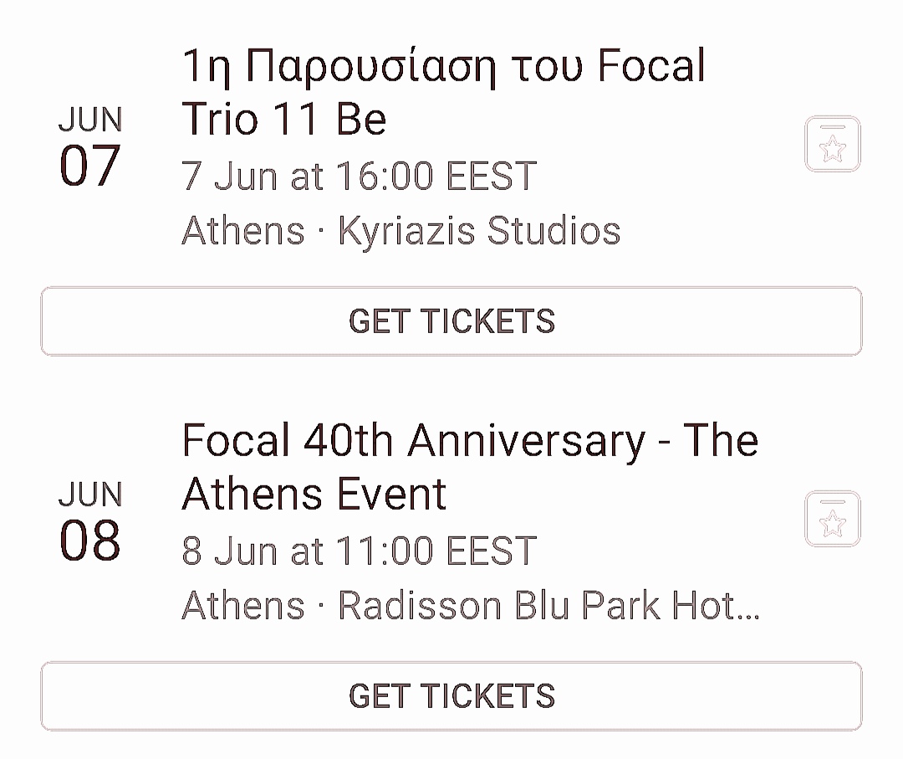Click the large 07 day number
The width and height of the screenshot is (903, 759).
click(89, 166)
